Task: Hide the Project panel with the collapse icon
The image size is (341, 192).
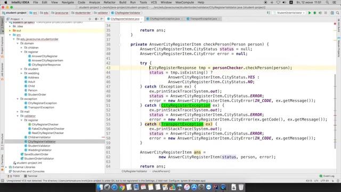Action: pos(102,19)
